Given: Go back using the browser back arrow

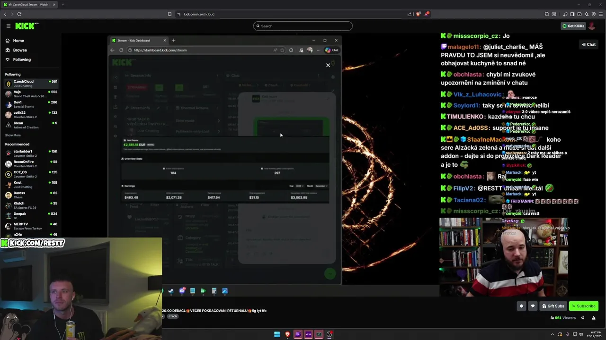Looking at the screenshot, I should (x=5, y=14).
